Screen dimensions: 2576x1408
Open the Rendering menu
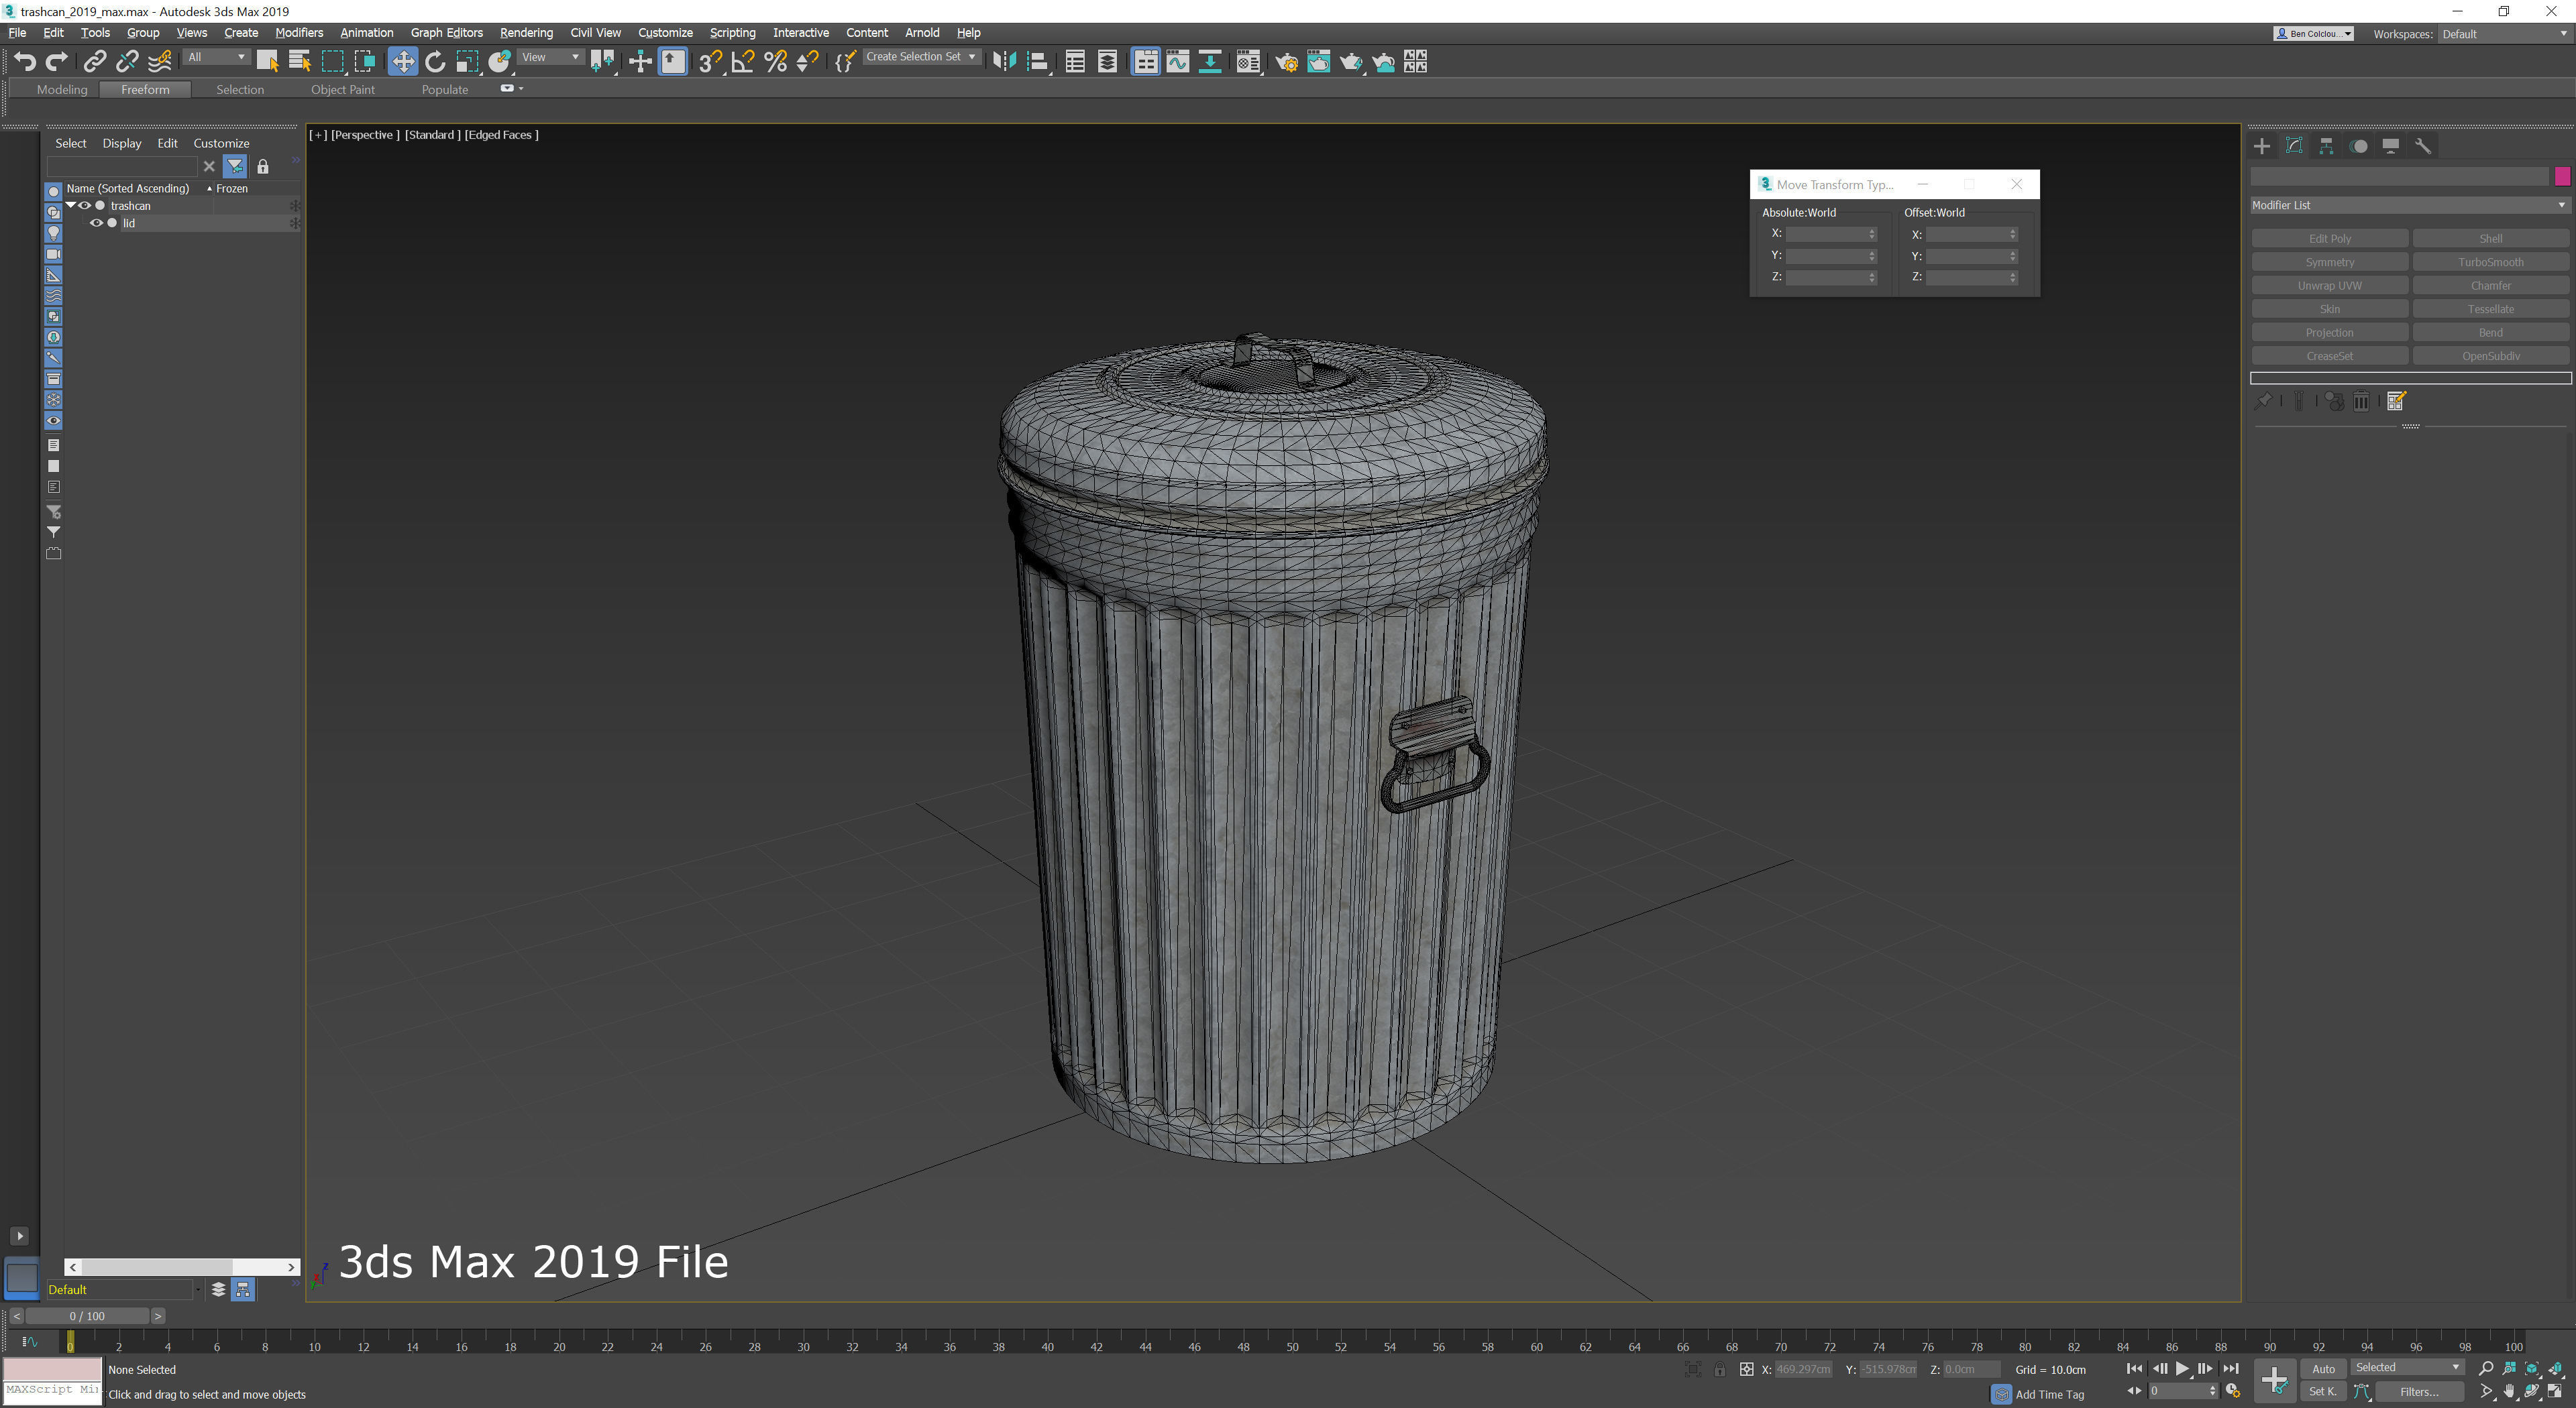(526, 33)
